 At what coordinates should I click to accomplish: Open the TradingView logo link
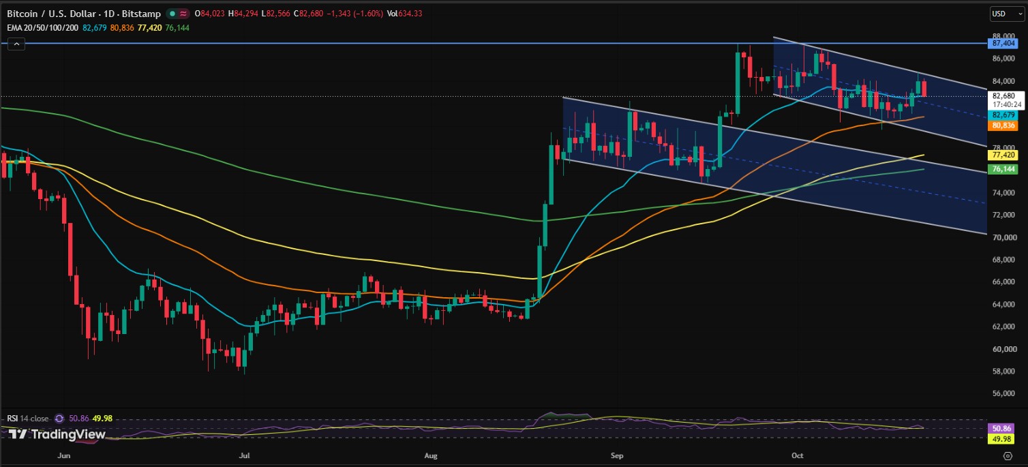tap(57, 434)
